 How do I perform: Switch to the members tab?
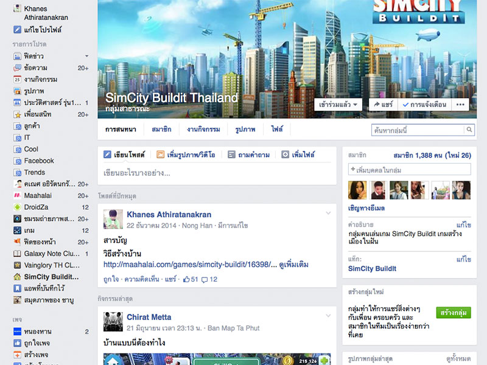point(161,130)
